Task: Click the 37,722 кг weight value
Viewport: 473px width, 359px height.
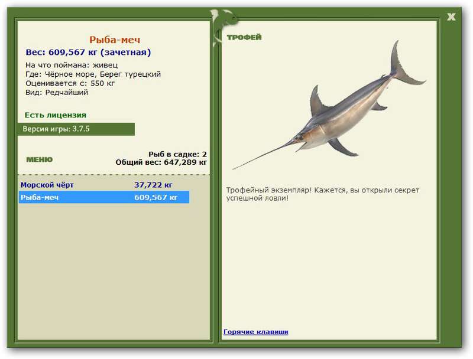Action: pos(153,185)
